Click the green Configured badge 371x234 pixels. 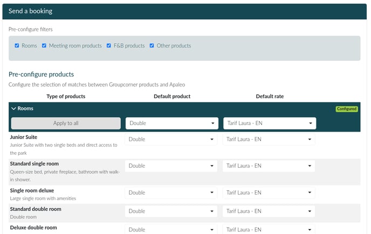tap(347, 109)
